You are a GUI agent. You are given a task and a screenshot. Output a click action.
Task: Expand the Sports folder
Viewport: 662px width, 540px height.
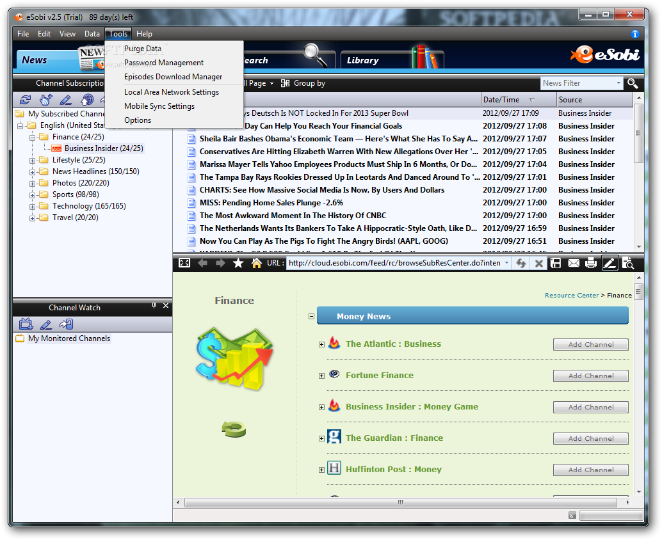pos(32,195)
